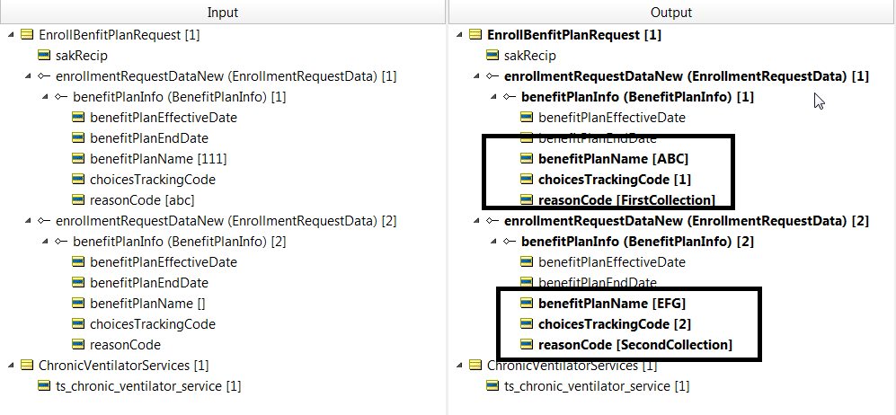This screenshot has height=415, width=896.
Task: Click Input choicesTrackingCode icon under benefitPlanInfo [1]
Action: [78, 180]
